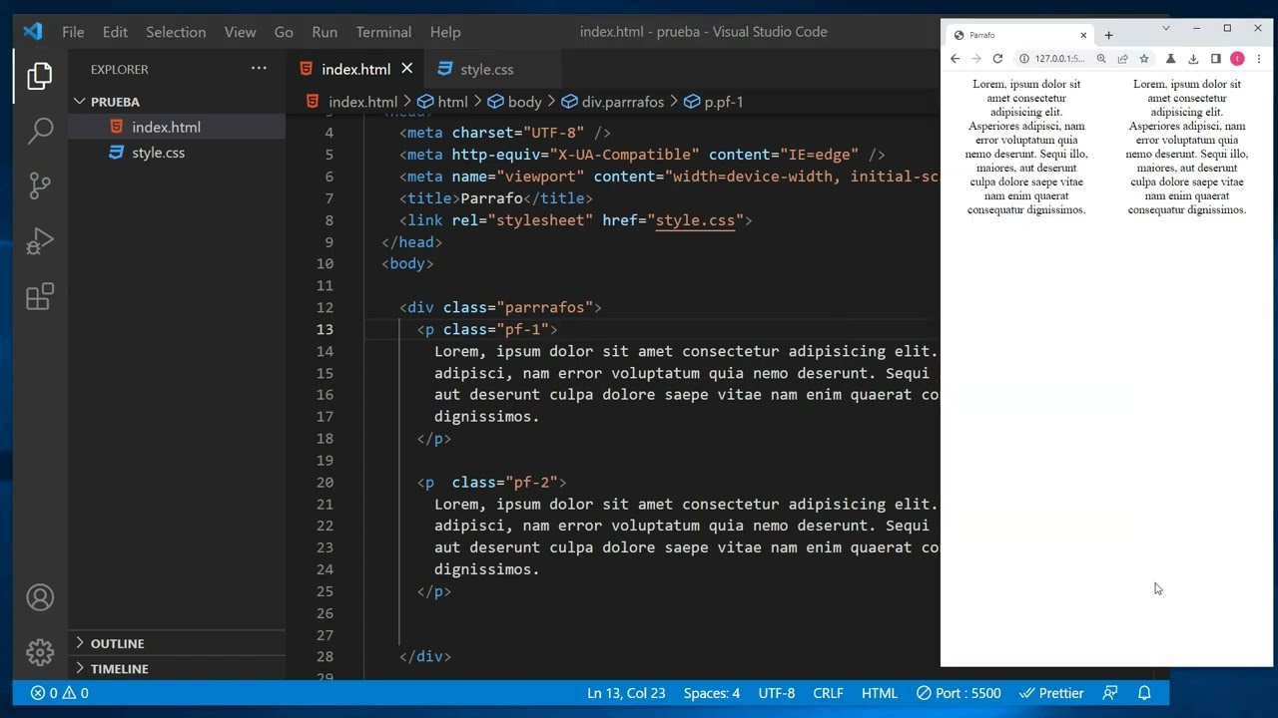Click the VS Code logo icon

[x=33, y=31]
